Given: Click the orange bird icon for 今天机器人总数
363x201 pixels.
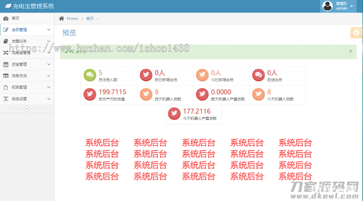Looking at the screenshot, I should click(259, 94).
